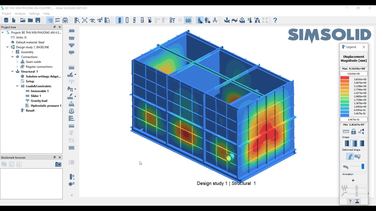Toggle the deformed shape display button
This screenshot has width=376, height=211.
tap(350, 156)
